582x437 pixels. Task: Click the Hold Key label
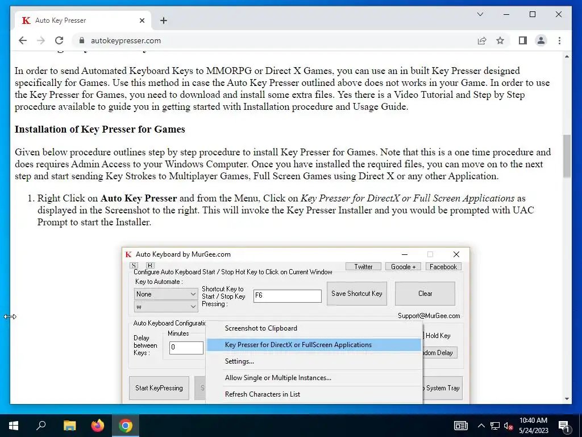(x=438, y=336)
